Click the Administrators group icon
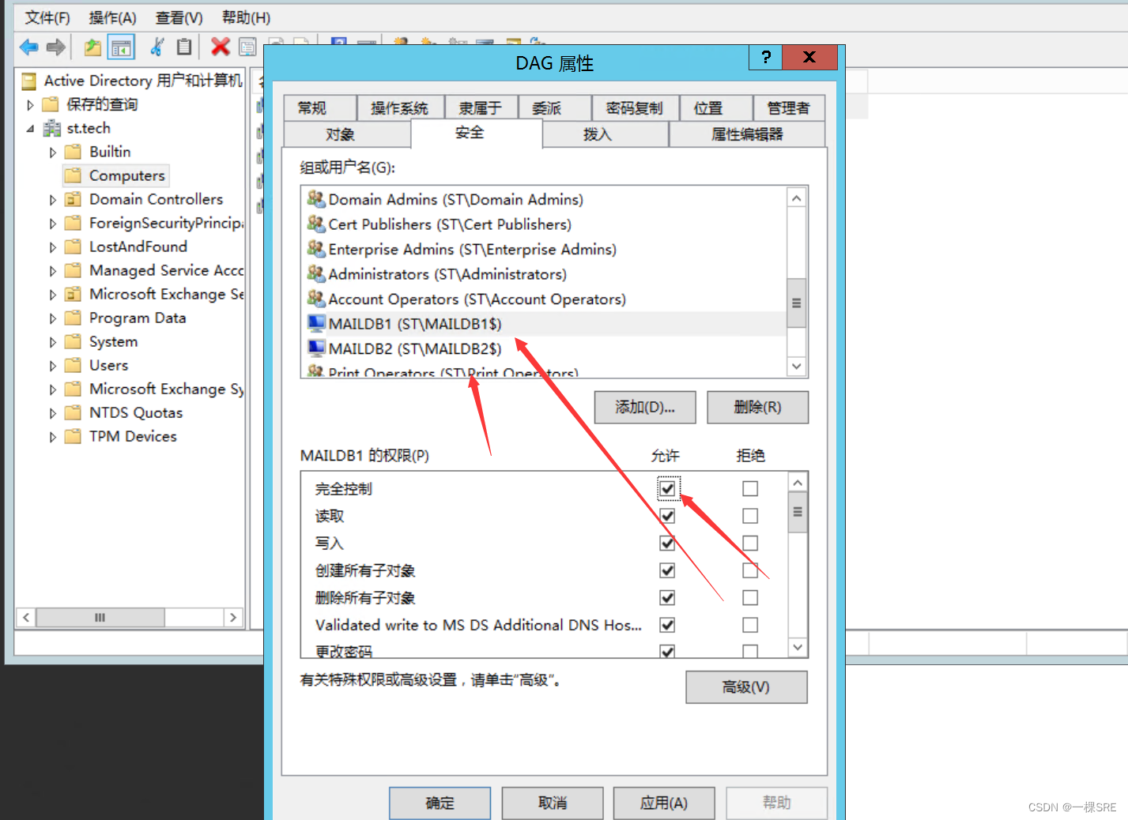This screenshot has height=820, width=1128. (x=316, y=273)
